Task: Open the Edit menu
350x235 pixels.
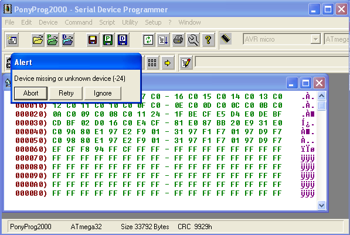Action: point(26,22)
